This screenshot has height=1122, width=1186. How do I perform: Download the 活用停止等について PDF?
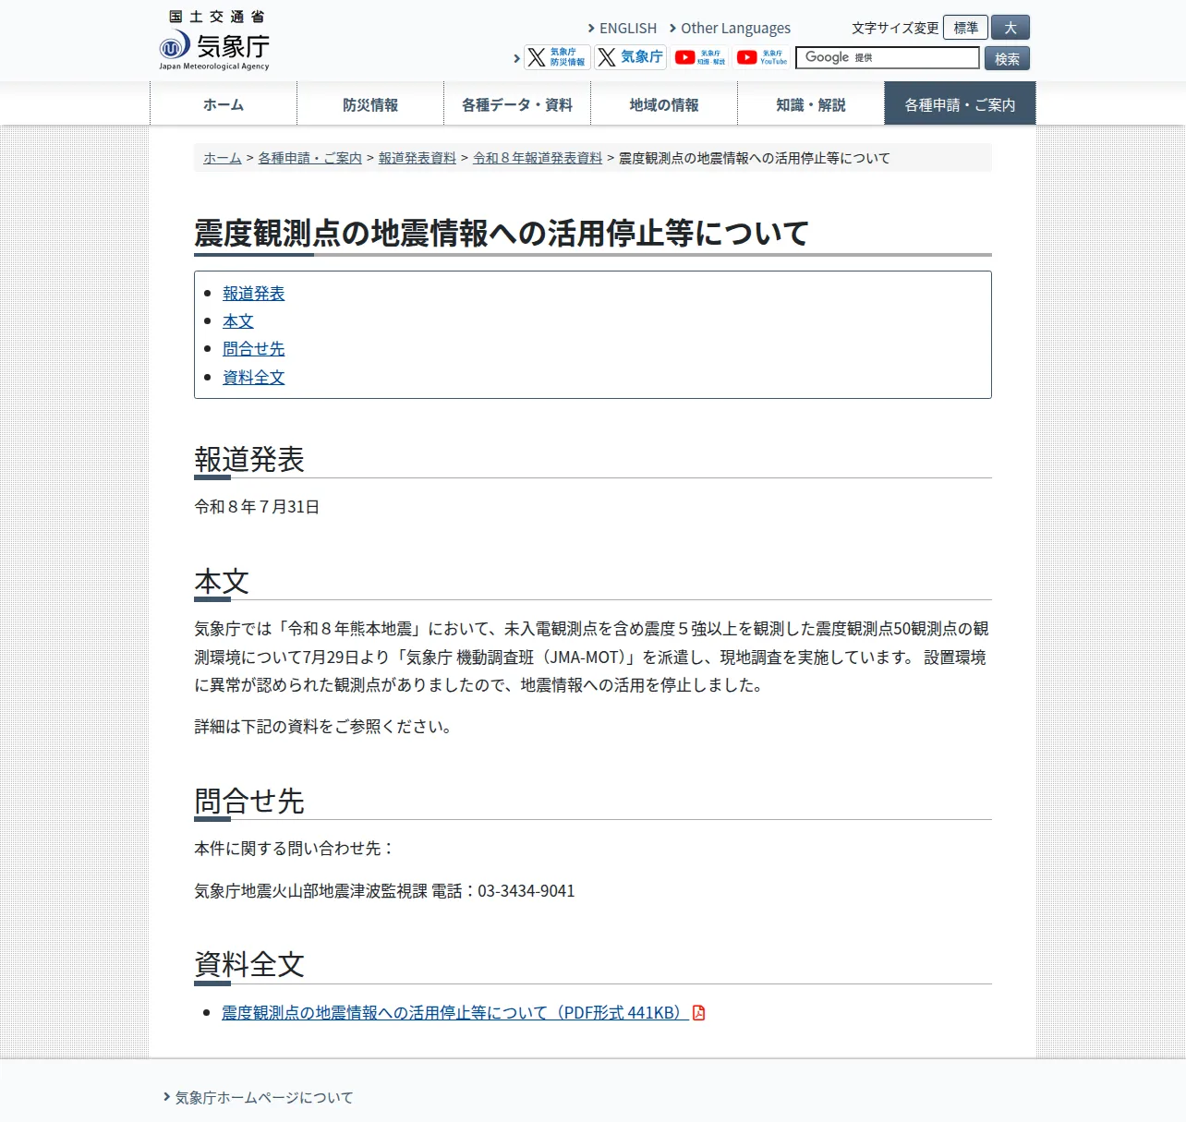[x=455, y=1013]
